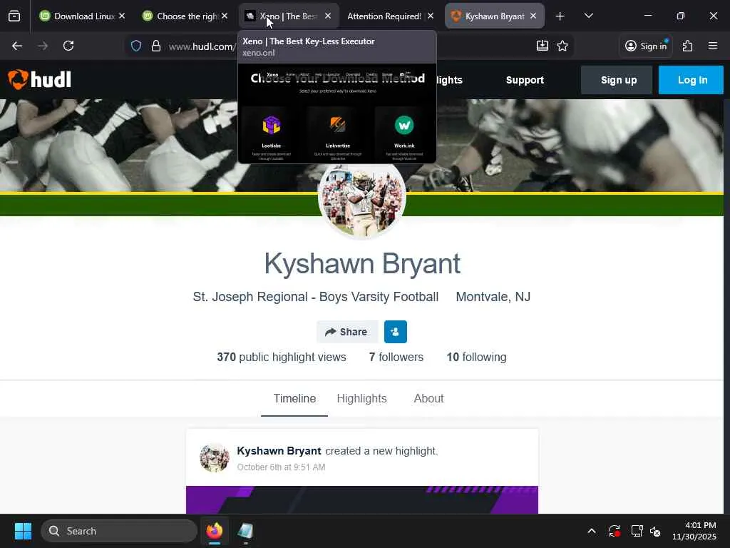The width and height of the screenshot is (730, 548).
Task: Share Kyshawn Bryant's profile
Action: tap(347, 332)
